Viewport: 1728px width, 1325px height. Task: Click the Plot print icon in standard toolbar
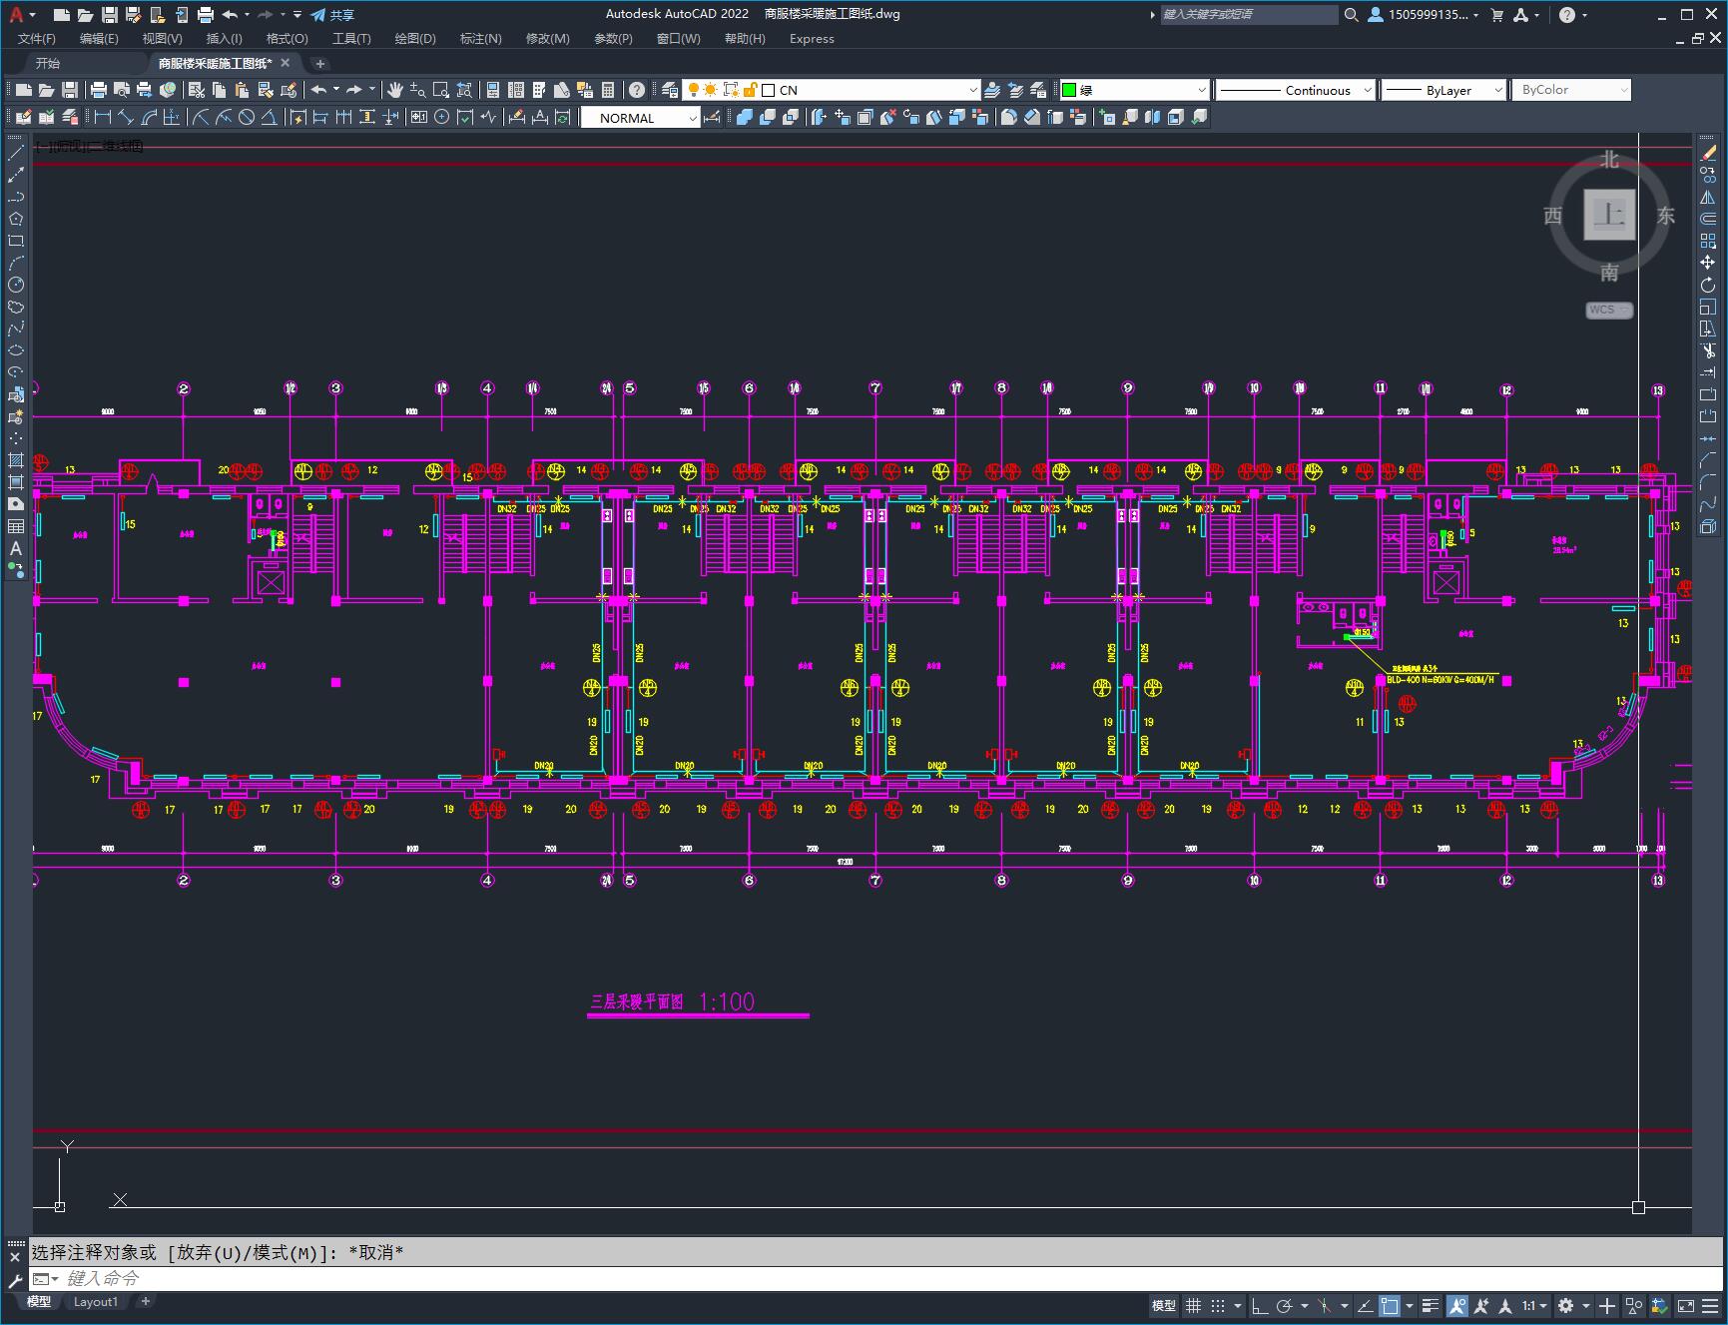(99, 90)
